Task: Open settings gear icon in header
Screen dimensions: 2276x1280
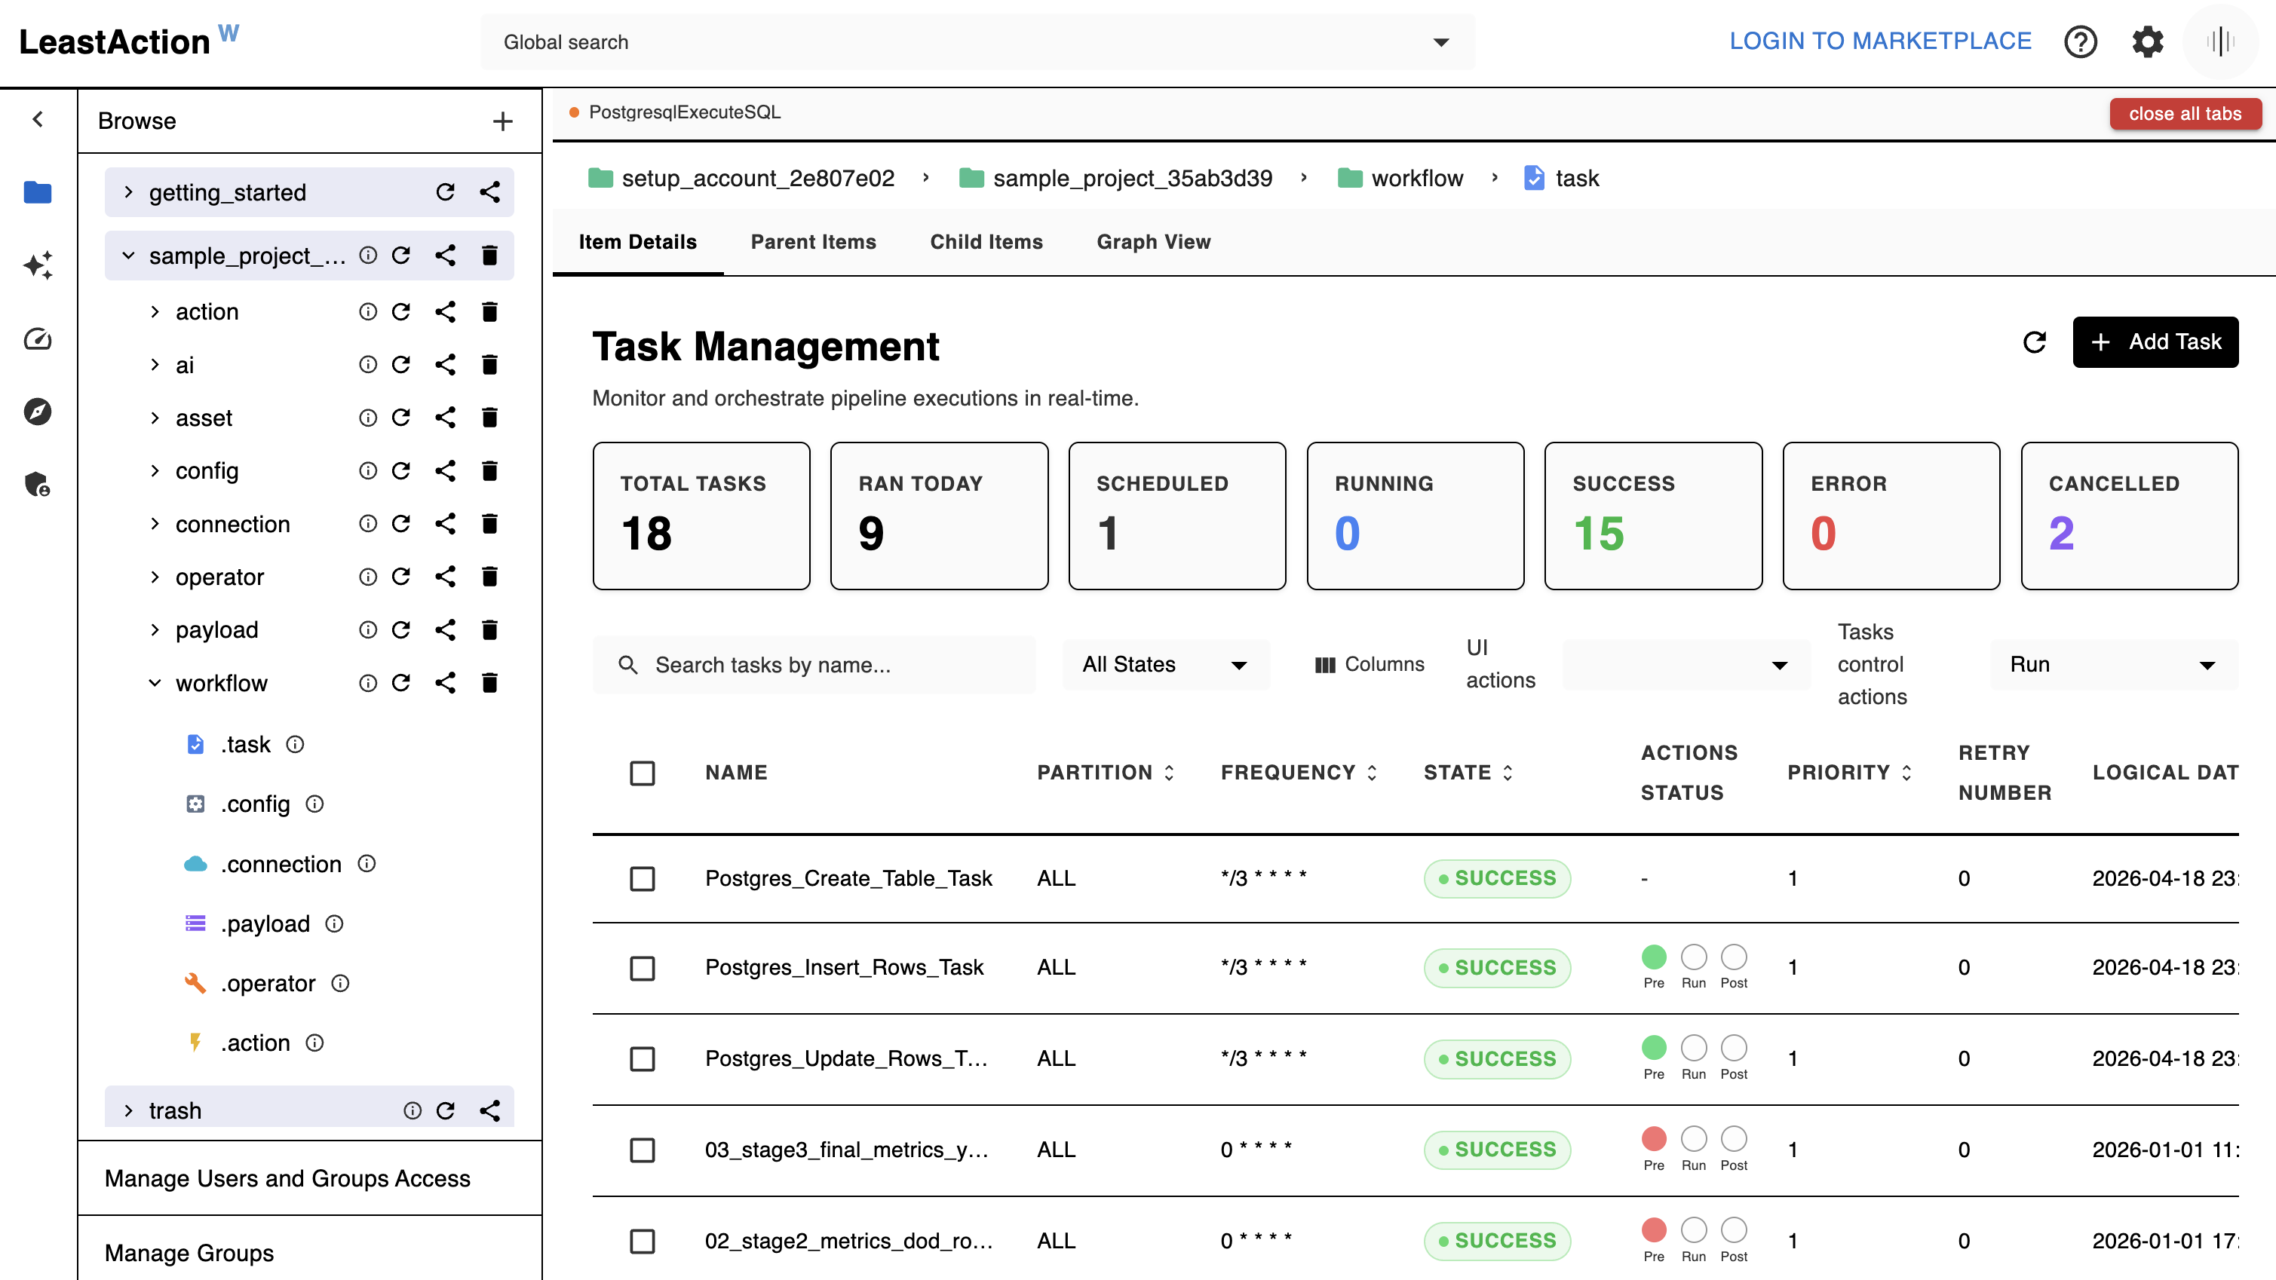Action: coord(2147,41)
